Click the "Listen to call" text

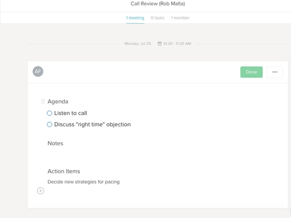[x=70, y=114]
